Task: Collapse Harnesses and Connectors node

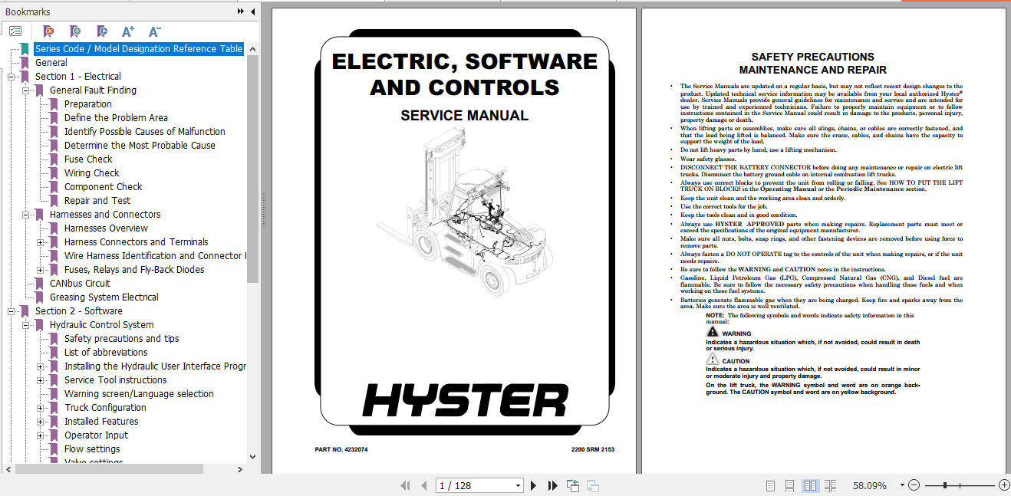Action: [x=26, y=215]
